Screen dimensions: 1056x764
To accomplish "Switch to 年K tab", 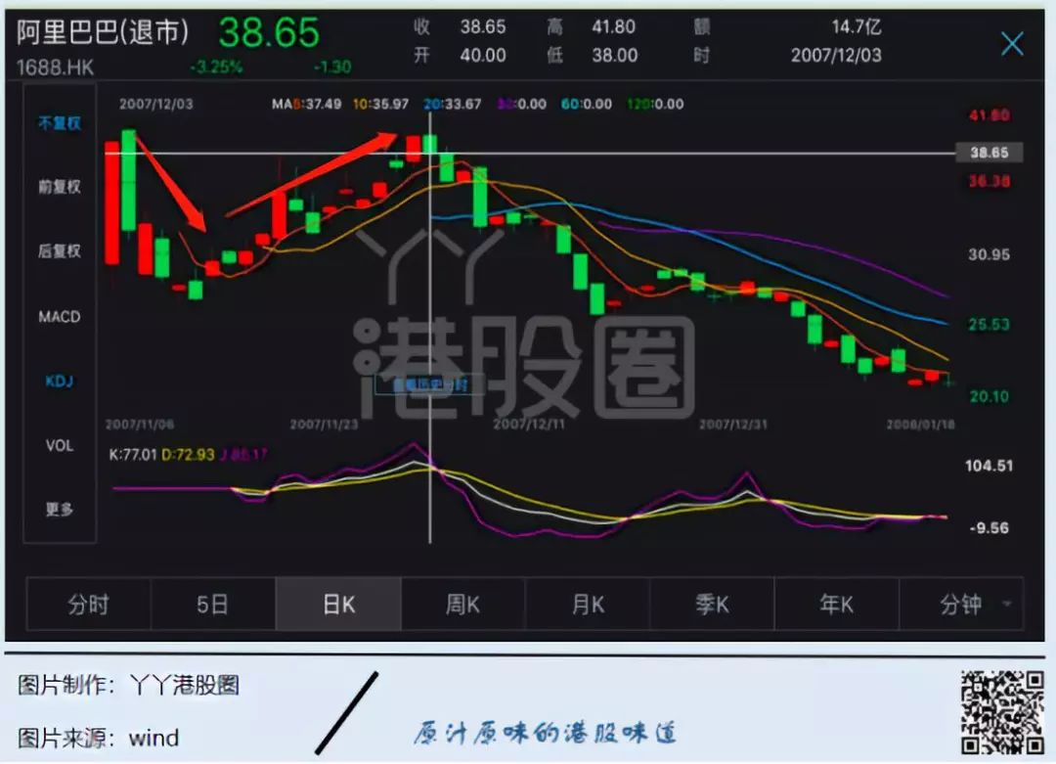I will 836,605.
